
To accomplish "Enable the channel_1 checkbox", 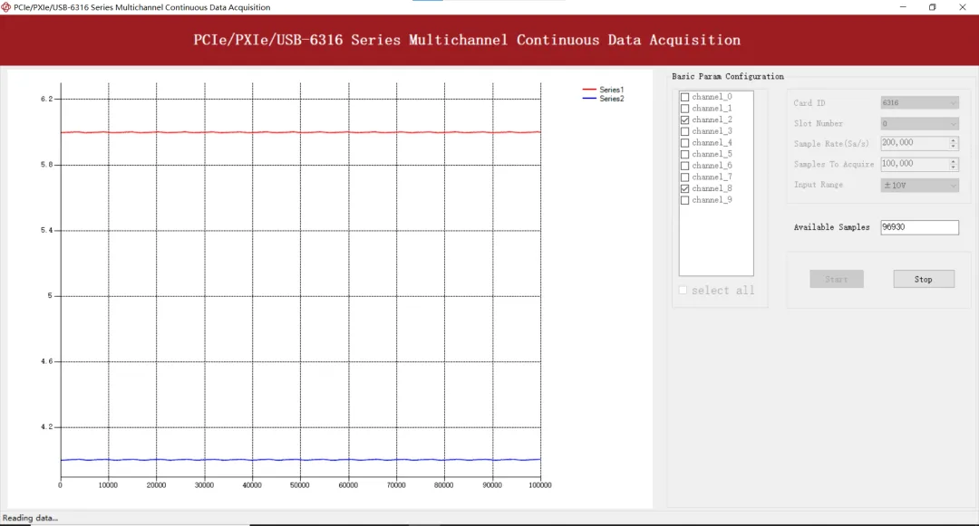I will (685, 109).
